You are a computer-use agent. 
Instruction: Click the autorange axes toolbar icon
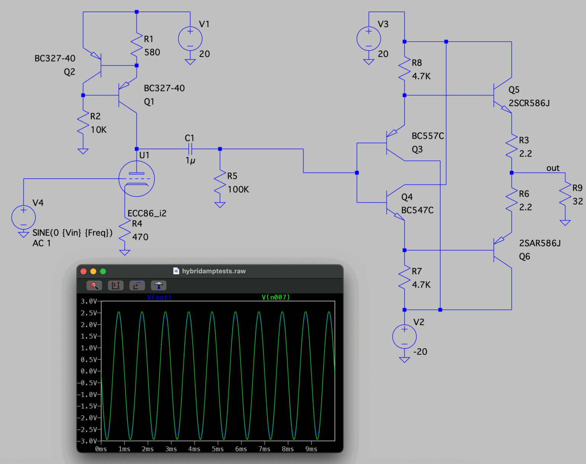[x=116, y=285]
